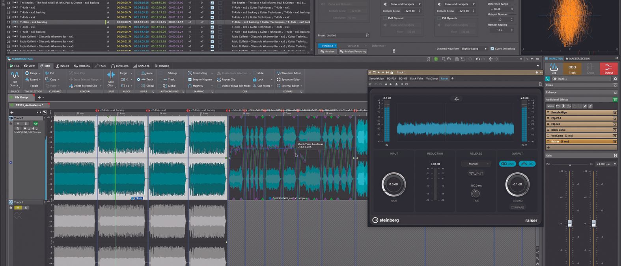This screenshot has width=621, height=266.
Task: Click the back navigation arrow
Action: (491, 59)
